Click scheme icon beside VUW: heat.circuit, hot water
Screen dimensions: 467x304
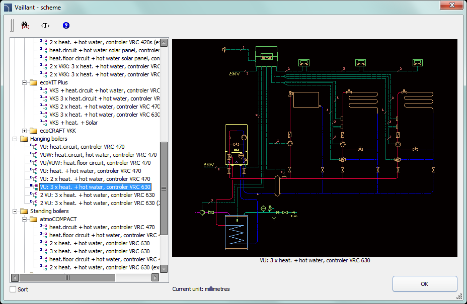point(34,155)
